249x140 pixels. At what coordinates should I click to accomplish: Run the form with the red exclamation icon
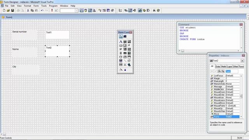52,10
